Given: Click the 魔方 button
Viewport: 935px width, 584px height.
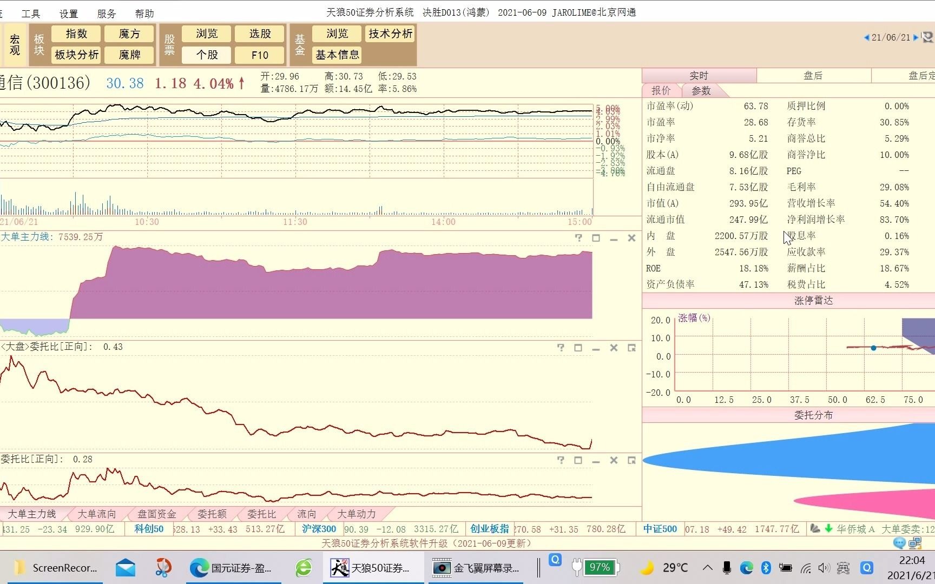Looking at the screenshot, I should pyautogui.click(x=129, y=34).
